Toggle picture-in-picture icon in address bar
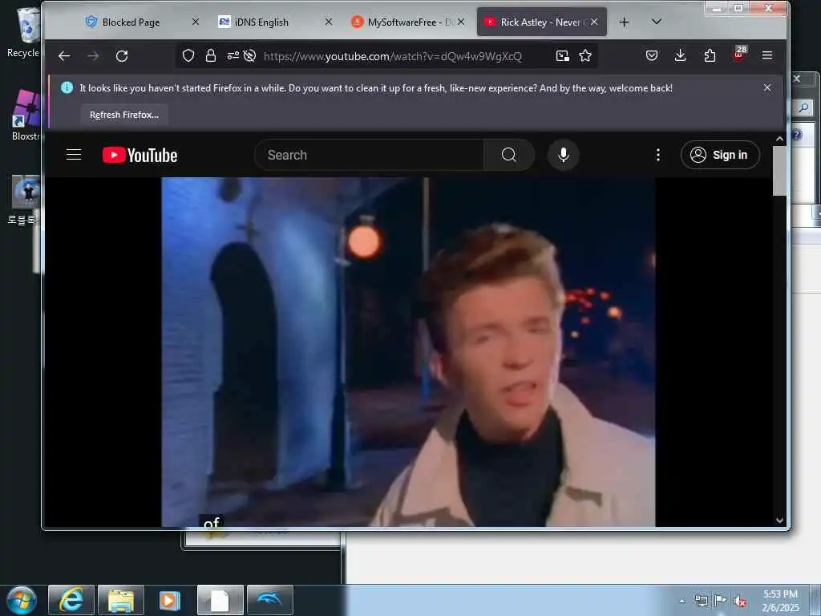821x616 pixels. coord(562,55)
